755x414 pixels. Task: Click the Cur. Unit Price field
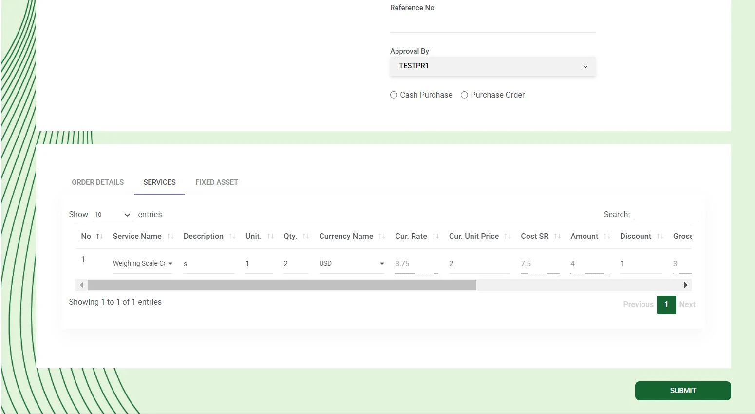479,264
